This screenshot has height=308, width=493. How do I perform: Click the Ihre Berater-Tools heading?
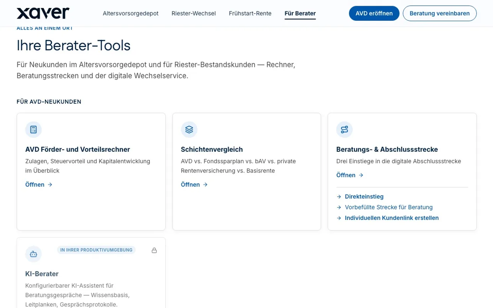[74, 45]
